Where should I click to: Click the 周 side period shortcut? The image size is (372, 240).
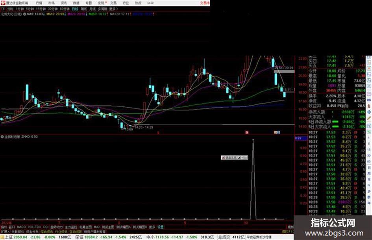[x=369, y=173]
